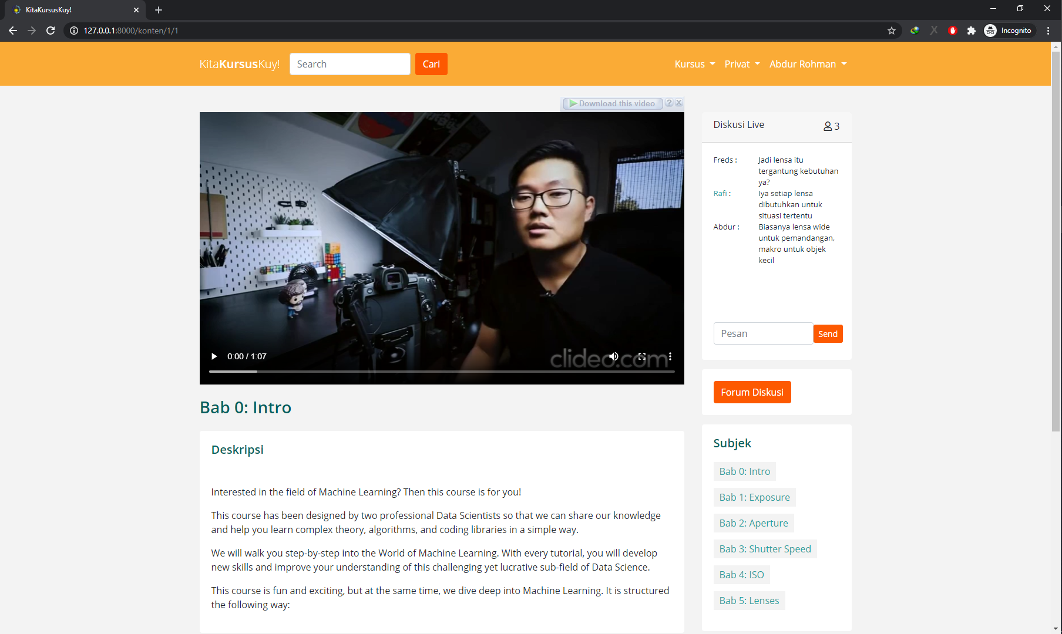Select Bab 4: ISO subject
Screen dimensions: 1062x634
742,575
